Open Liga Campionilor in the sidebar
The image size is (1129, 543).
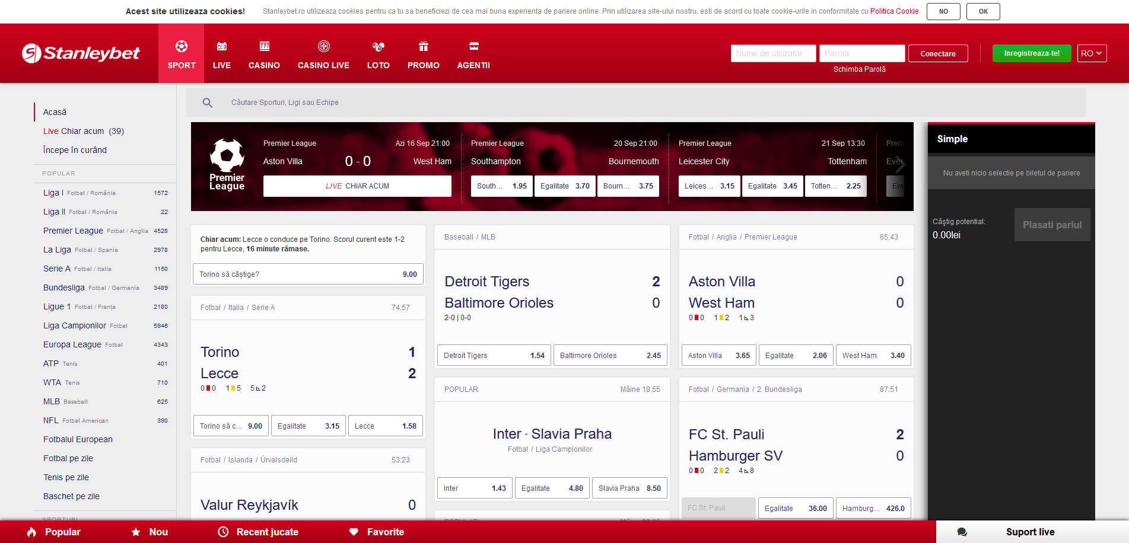[105, 325]
